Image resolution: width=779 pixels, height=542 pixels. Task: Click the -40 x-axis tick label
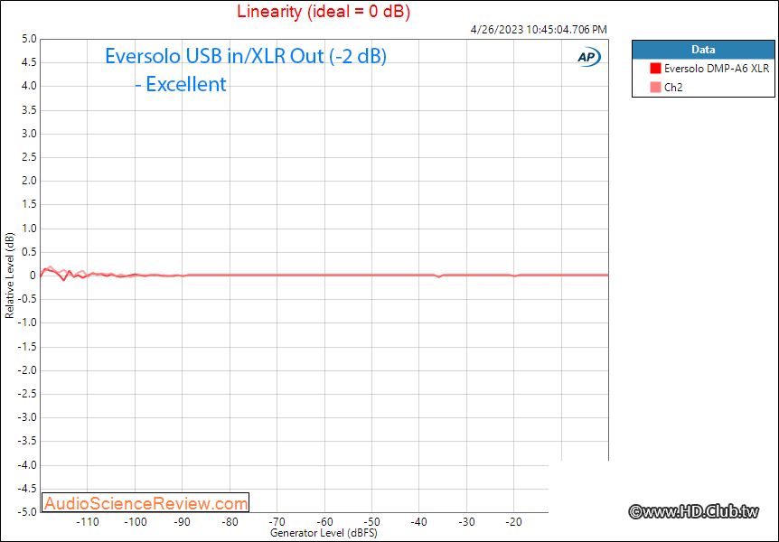click(418, 521)
